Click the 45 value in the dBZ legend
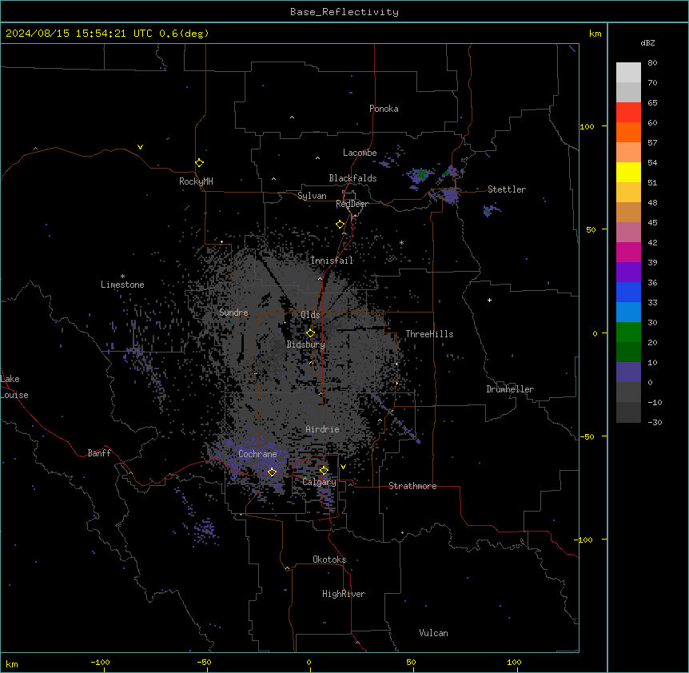Screen dimensions: 689x673 652,223
